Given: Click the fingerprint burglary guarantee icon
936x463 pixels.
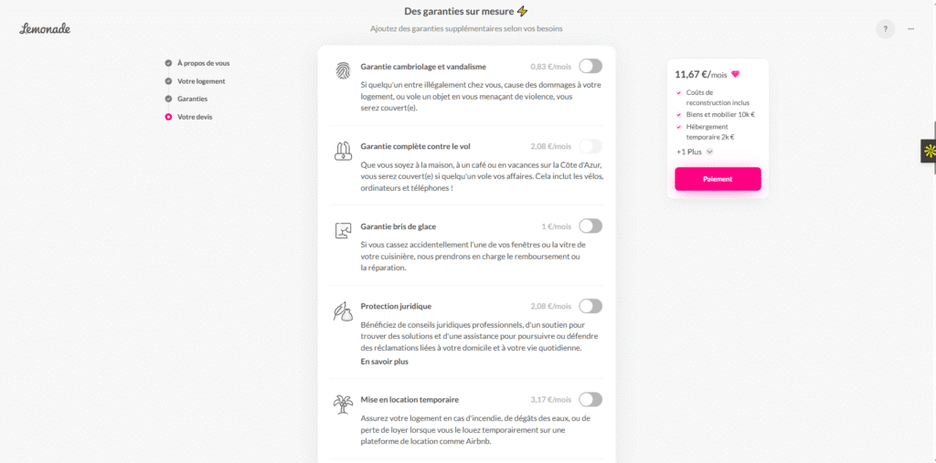Looking at the screenshot, I should coord(343,71).
